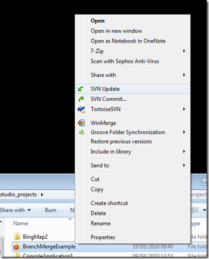The image size is (209, 259).
Task: Expand the Groove Folder Synchronization submenu arrow
Action: pos(184,132)
